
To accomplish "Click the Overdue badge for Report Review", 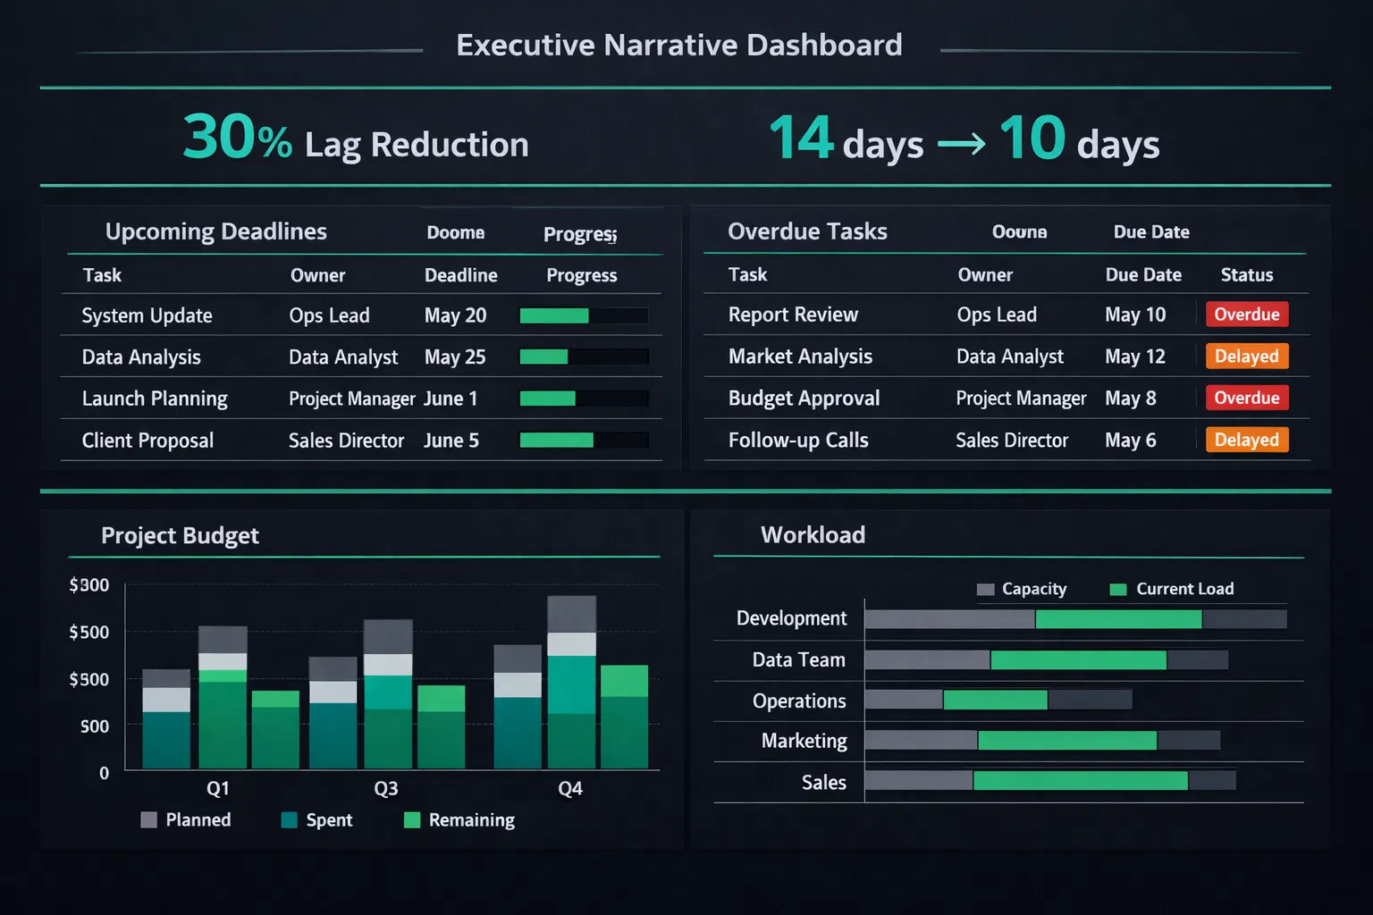I will point(1246,315).
